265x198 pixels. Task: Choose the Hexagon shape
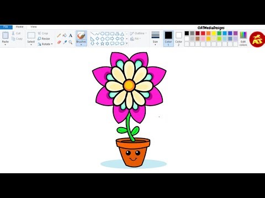pos(107,38)
